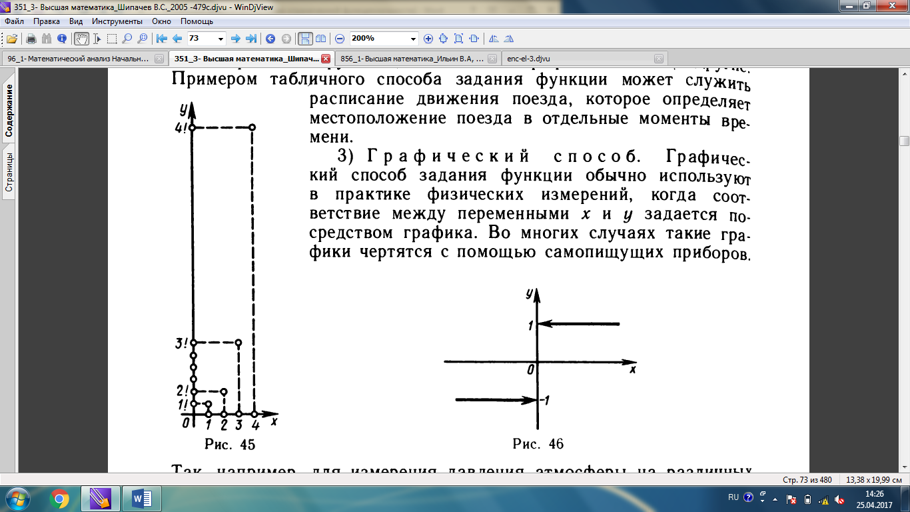Viewport: 910px width, 512px height.
Task: Open Microsoft Word from the taskbar
Action: click(142, 499)
